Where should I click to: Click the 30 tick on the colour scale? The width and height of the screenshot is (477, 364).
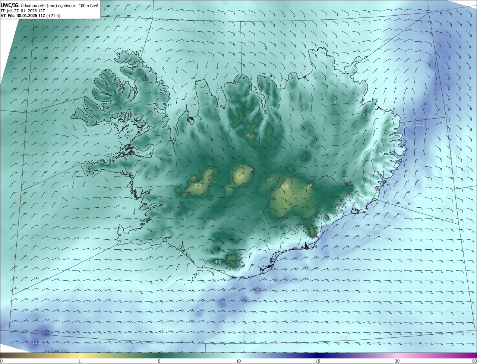pos(397,361)
